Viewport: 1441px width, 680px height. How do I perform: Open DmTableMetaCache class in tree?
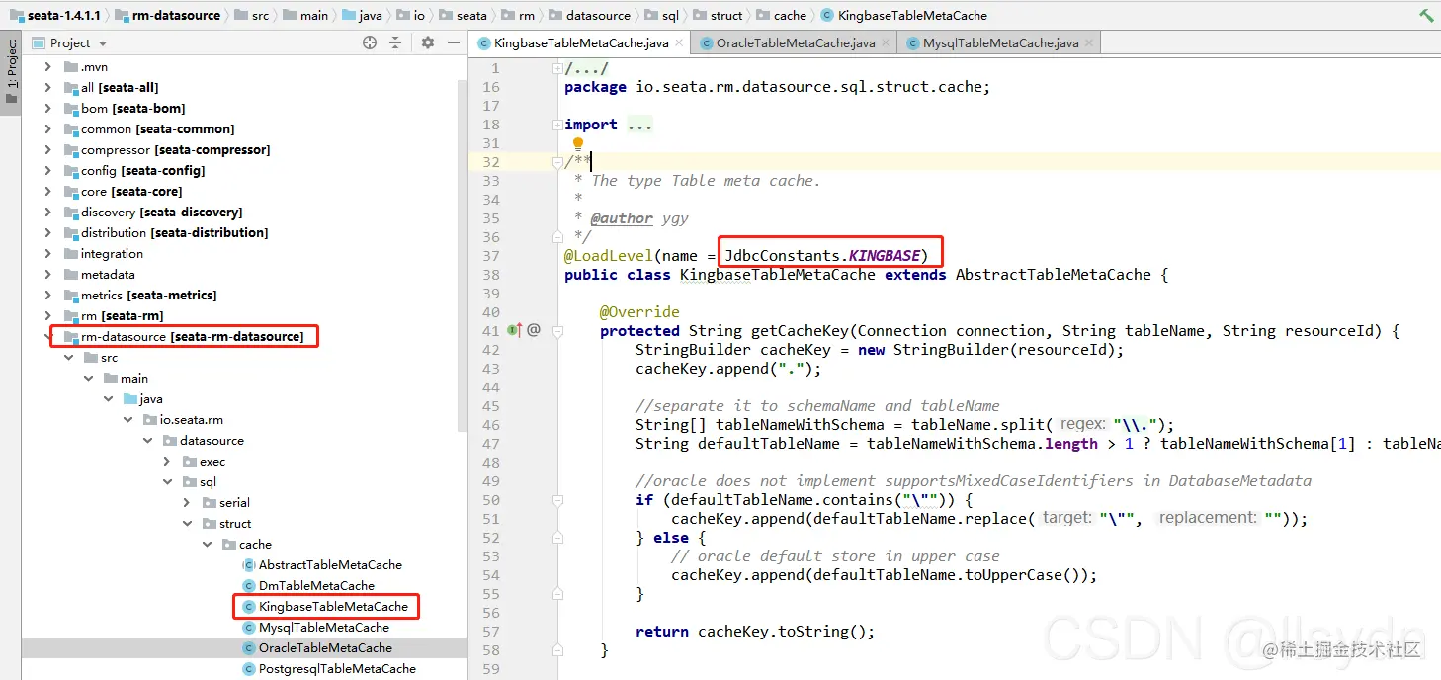(x=316, y=585)
